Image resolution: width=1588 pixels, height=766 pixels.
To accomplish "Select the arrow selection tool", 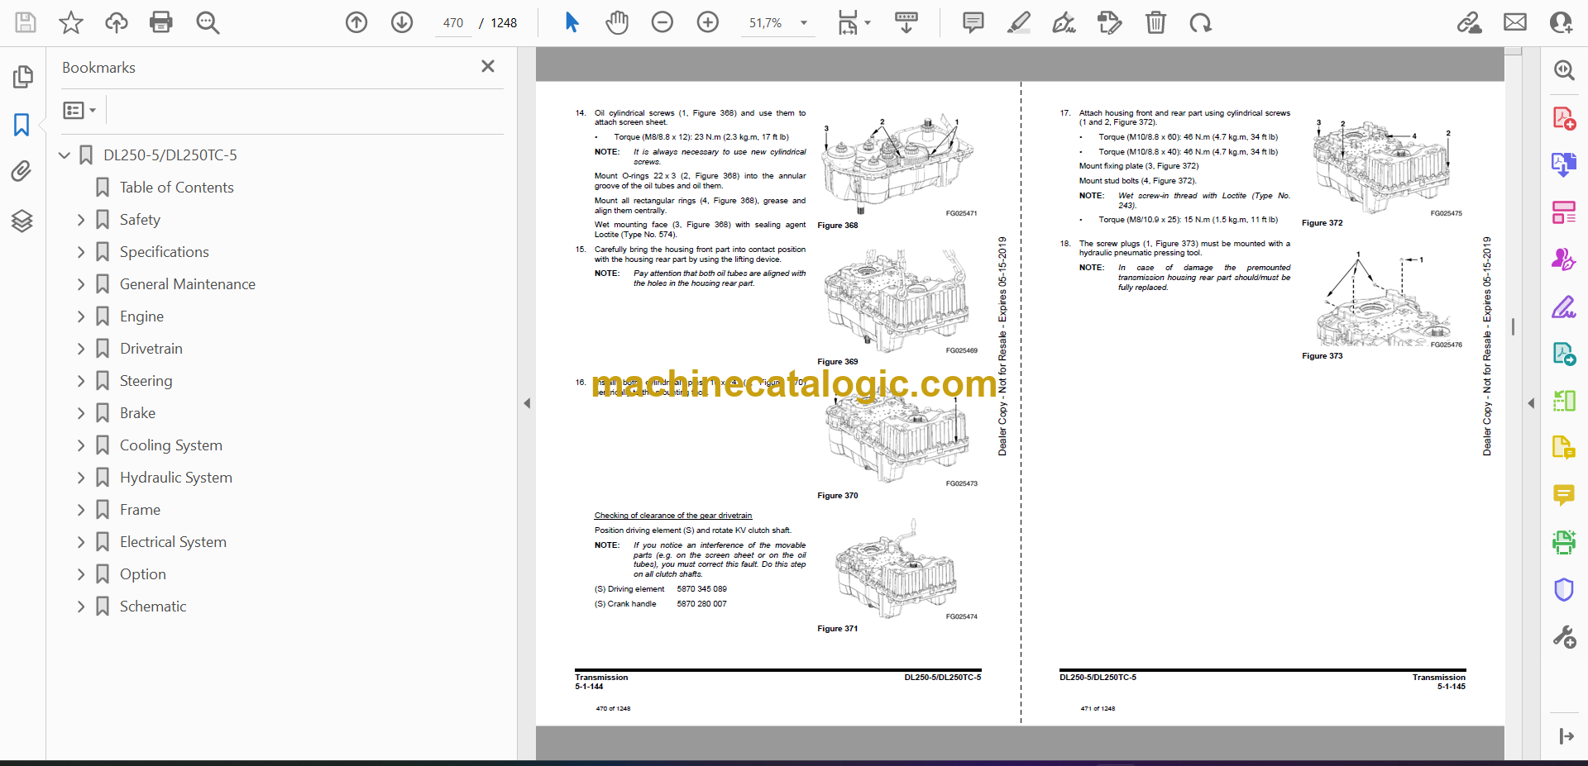I will click(x=572, y=22).
